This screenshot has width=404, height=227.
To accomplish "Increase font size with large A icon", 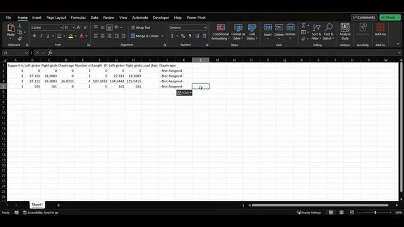I will tap(78, 28).
